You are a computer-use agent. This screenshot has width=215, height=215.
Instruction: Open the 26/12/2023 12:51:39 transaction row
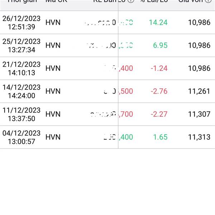coord(107,23)
